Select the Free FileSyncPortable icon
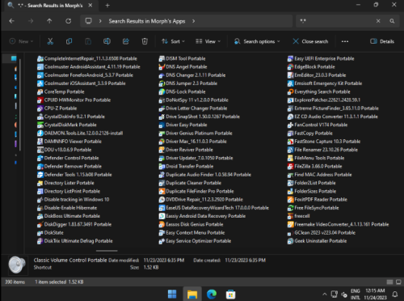Screen dimensions: 404x301 pos(290,208)
